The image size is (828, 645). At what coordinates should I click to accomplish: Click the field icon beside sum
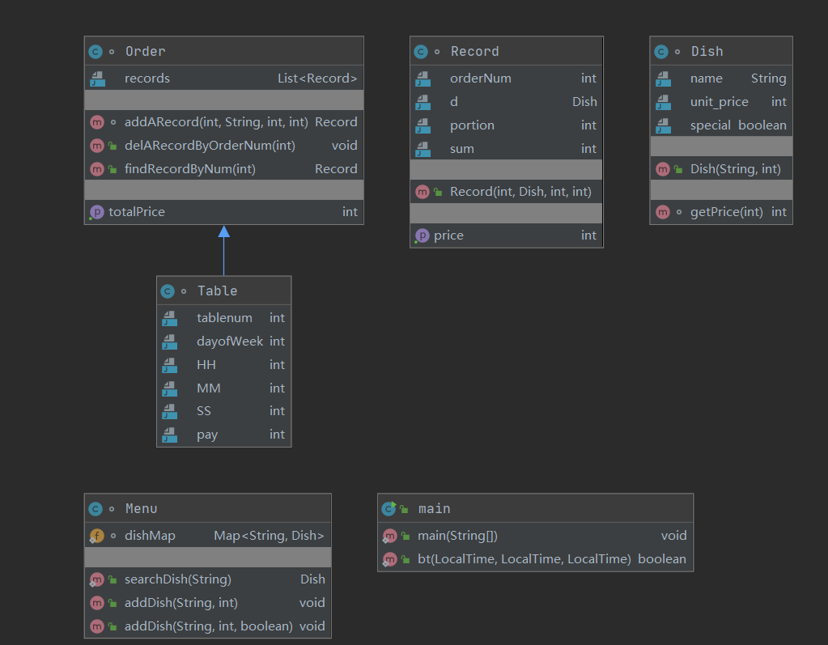pyautogui.click(x=423, y=150)
